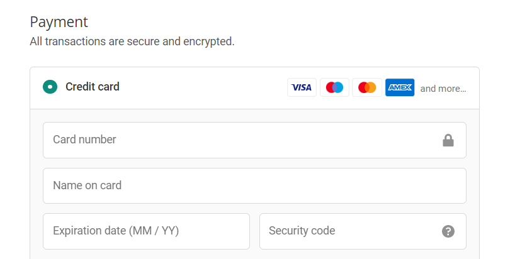Open the security code help question mark
Viewport: 515px width, 259px height.
(x=448, y=231)
